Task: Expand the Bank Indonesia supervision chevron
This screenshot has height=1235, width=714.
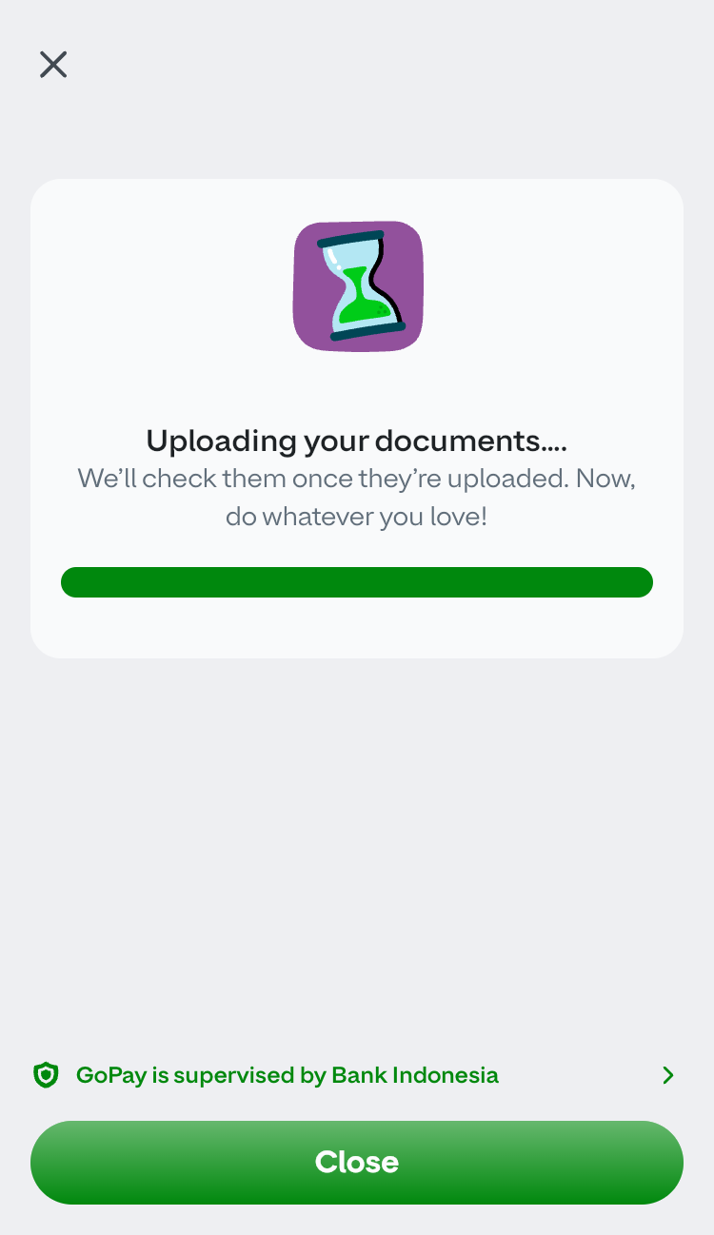Action: pyautogui.click(x=668, y=1075)
